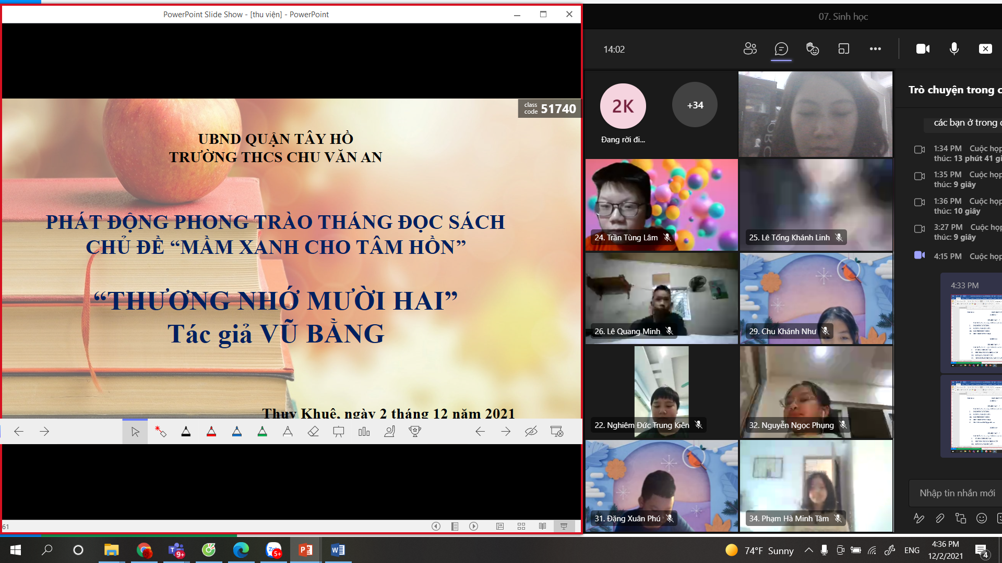The width and height of the screenshot is (1002, 563).
Task: Open File Explorer from taskbar
Action: (111, 550)
